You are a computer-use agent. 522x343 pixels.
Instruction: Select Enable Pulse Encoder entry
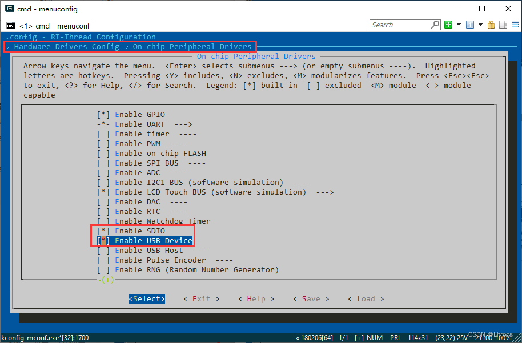[165, 260]
